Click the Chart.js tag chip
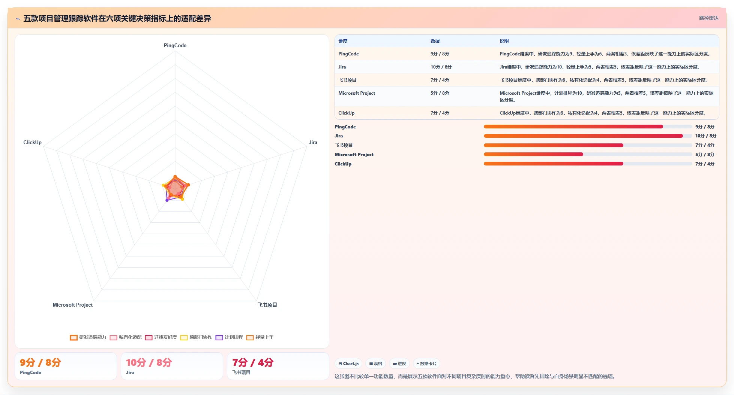Image resolution: width=734 pixels, height=395 pixels. click(348, 364)
